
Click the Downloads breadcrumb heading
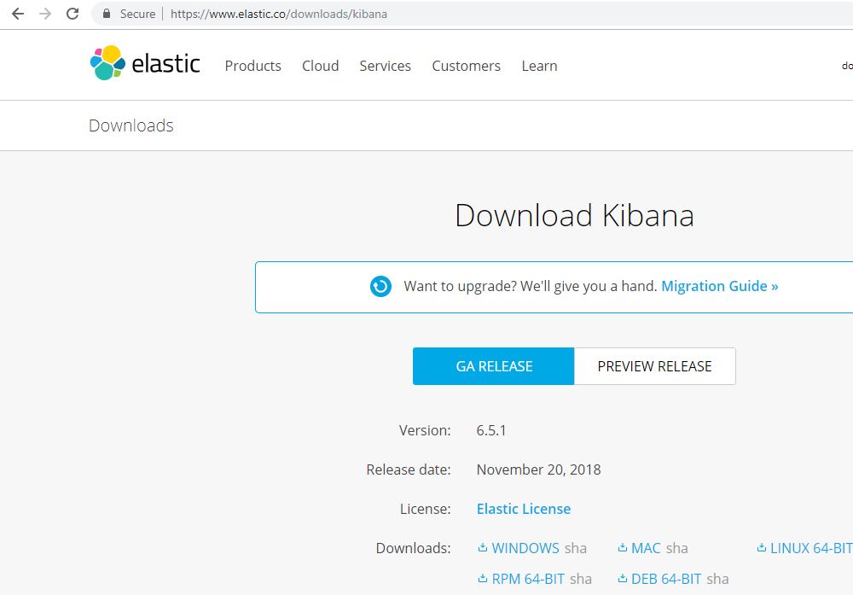coord(131,125)
